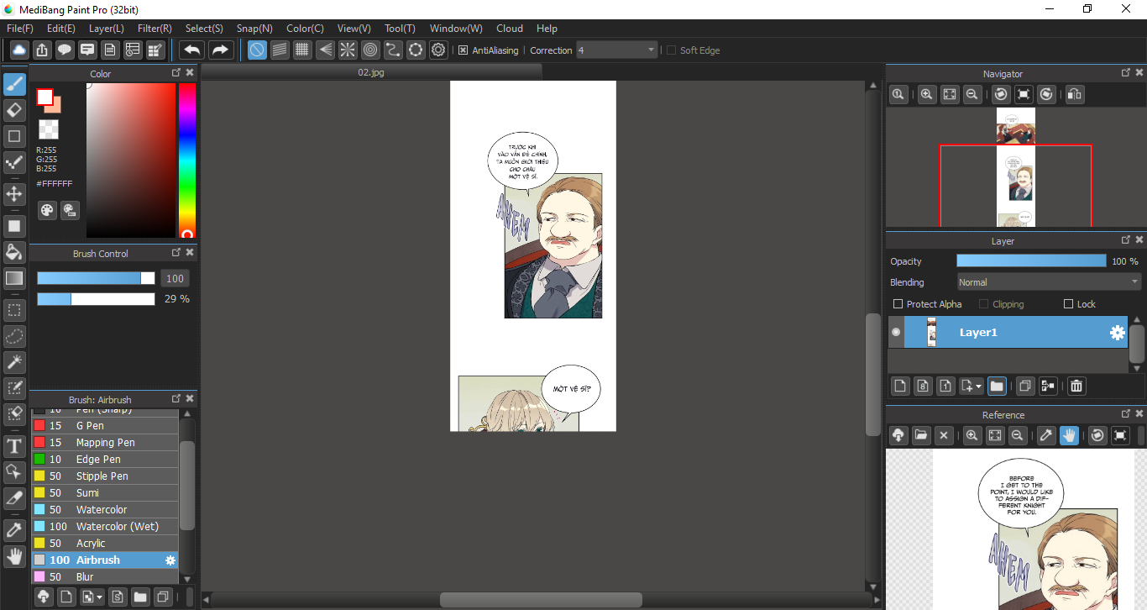
Task: Hide Layer1 visibility
Action: click(896, 333)
